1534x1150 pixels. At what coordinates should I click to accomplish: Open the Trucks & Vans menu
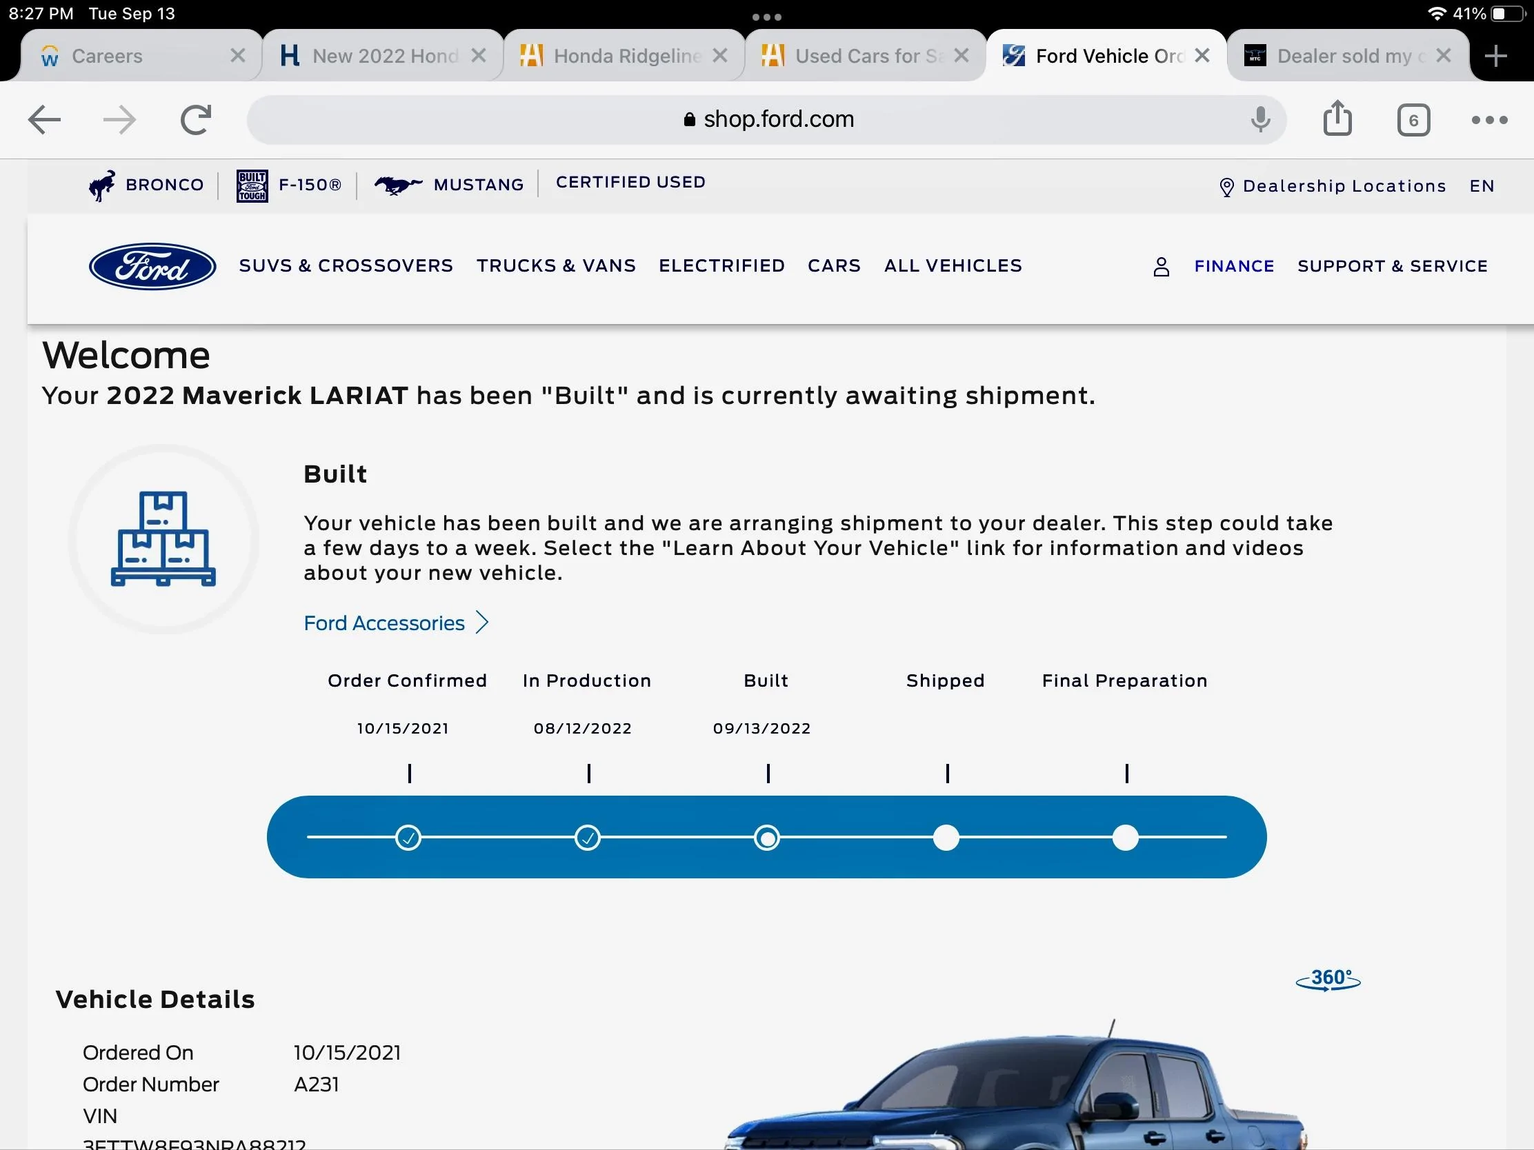(x=556, y=266)
